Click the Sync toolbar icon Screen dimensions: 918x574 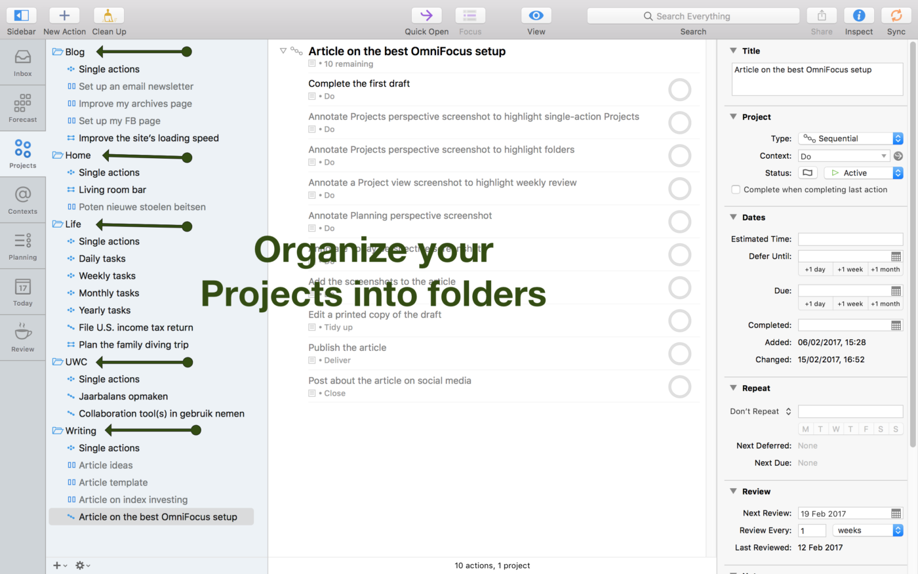[x=896, y=16]
